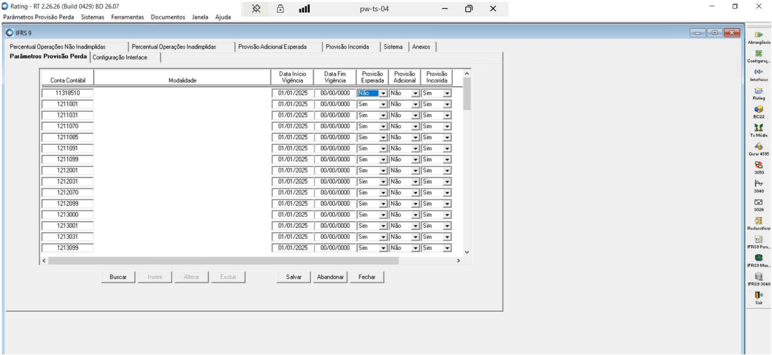Click the Sair exit icon
Viewport: 772px width, 355px height.
point(759,297)
